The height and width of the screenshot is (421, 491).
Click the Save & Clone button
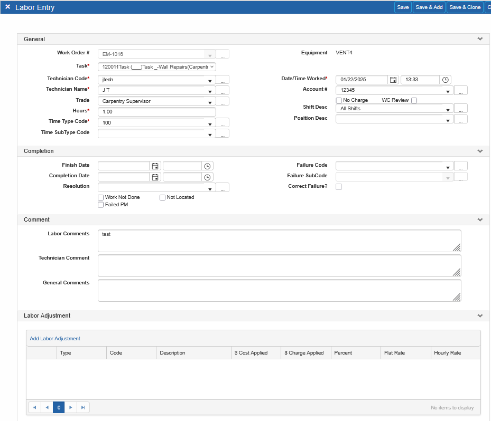click(x=465, y=7)
